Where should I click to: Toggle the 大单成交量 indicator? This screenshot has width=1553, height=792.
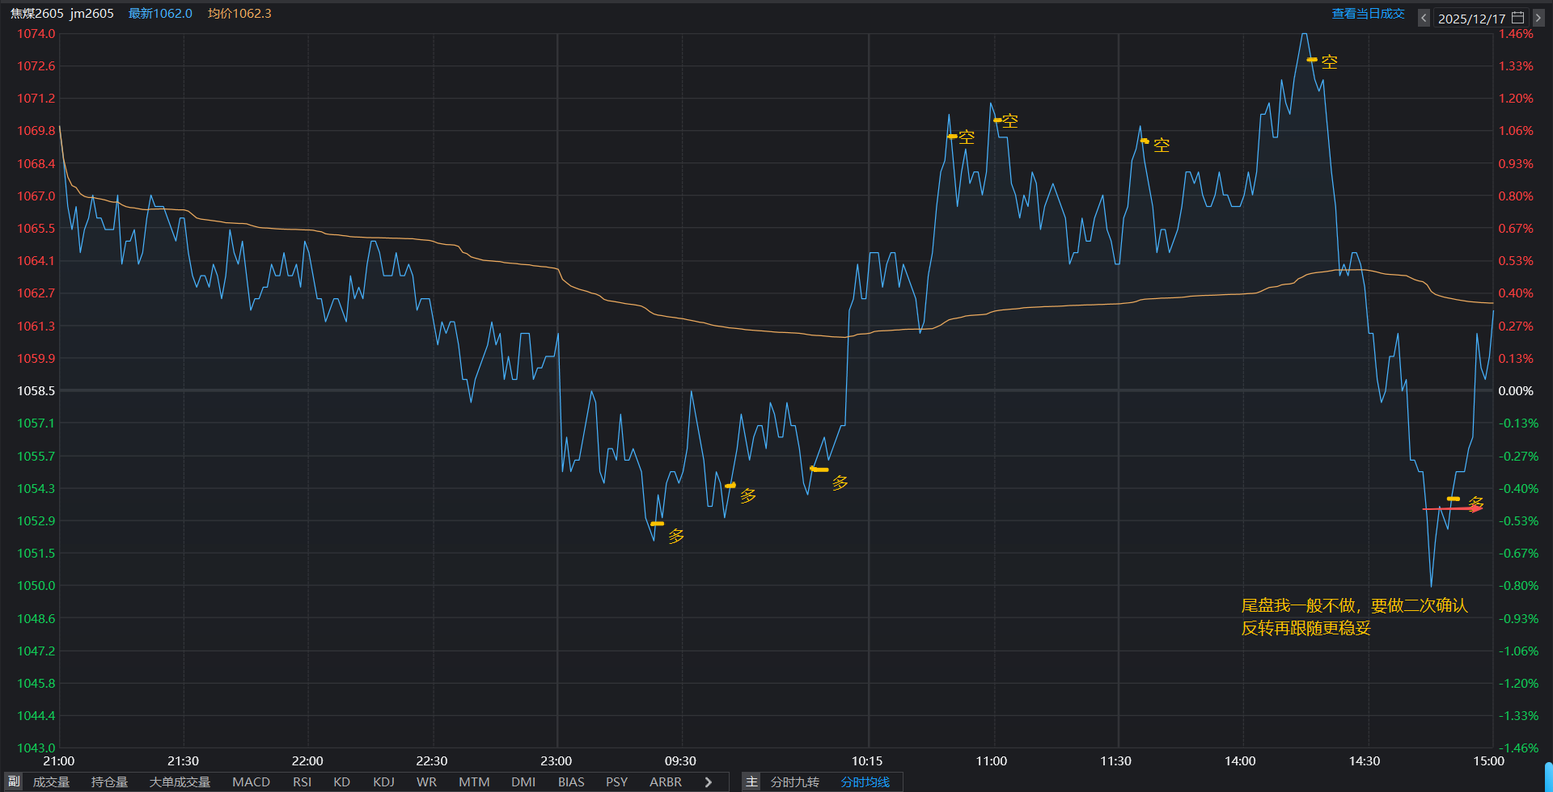point(180,781)
